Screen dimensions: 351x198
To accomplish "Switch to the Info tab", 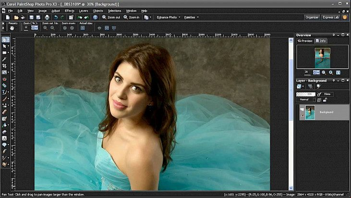I will click(x=321, y=41).
